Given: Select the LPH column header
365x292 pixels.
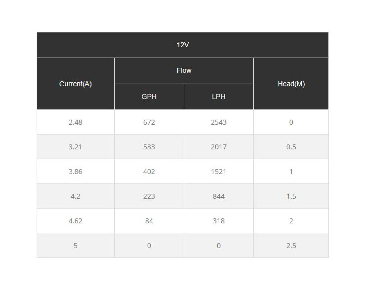Looking at the screenshot, I should point(219,97).
